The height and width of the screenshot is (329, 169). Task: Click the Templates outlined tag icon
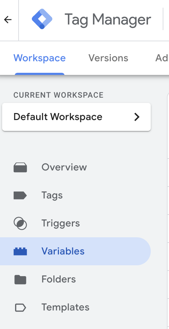click(x=20, y=308)
